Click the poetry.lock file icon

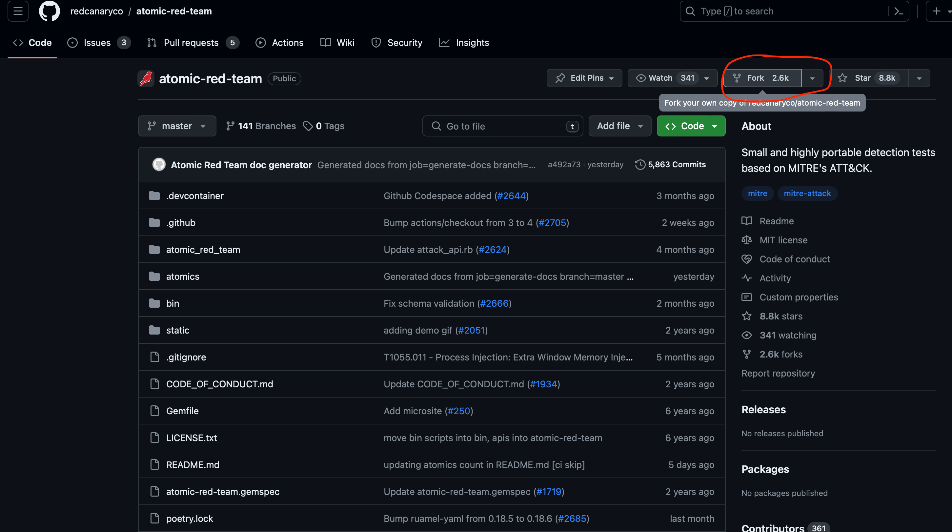(154, 518)
